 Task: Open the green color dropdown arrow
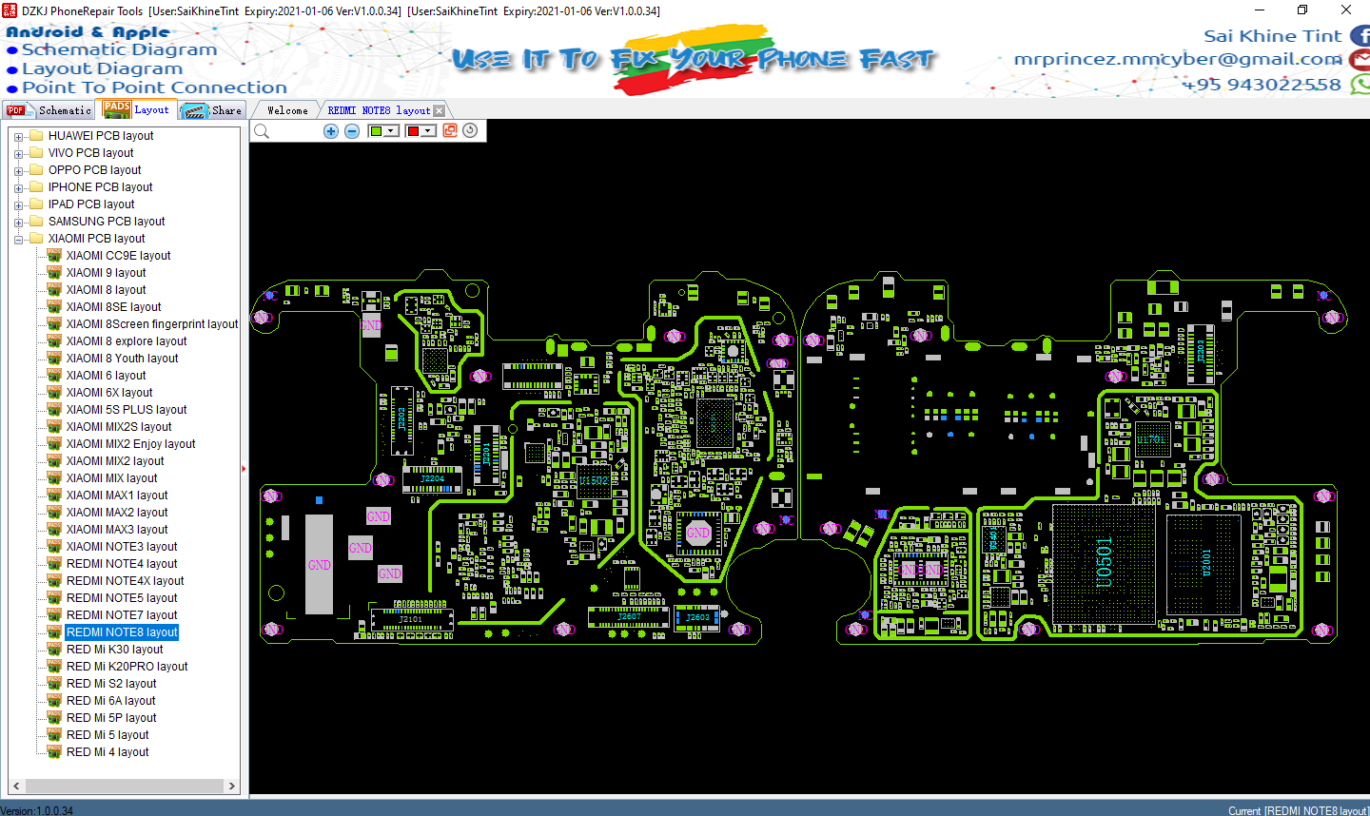click(391, 131)
